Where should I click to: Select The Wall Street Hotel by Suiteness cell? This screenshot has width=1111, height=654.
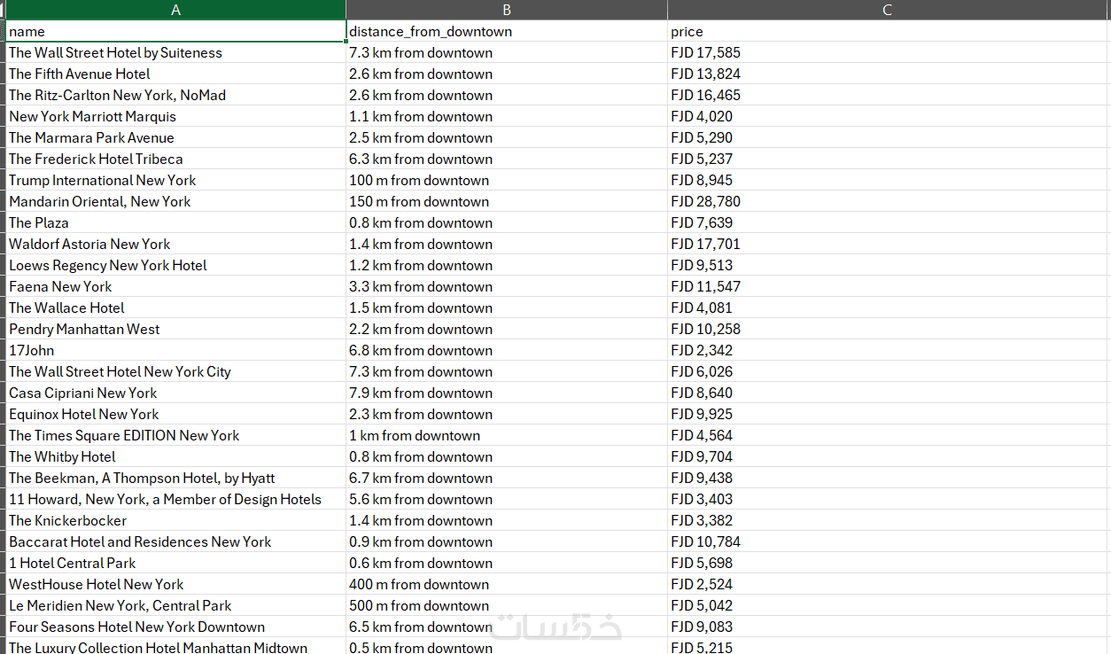coord(175,52)
